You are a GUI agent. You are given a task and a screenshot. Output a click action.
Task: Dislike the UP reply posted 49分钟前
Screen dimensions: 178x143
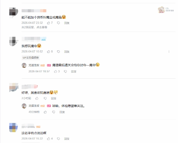coord(54,112)
